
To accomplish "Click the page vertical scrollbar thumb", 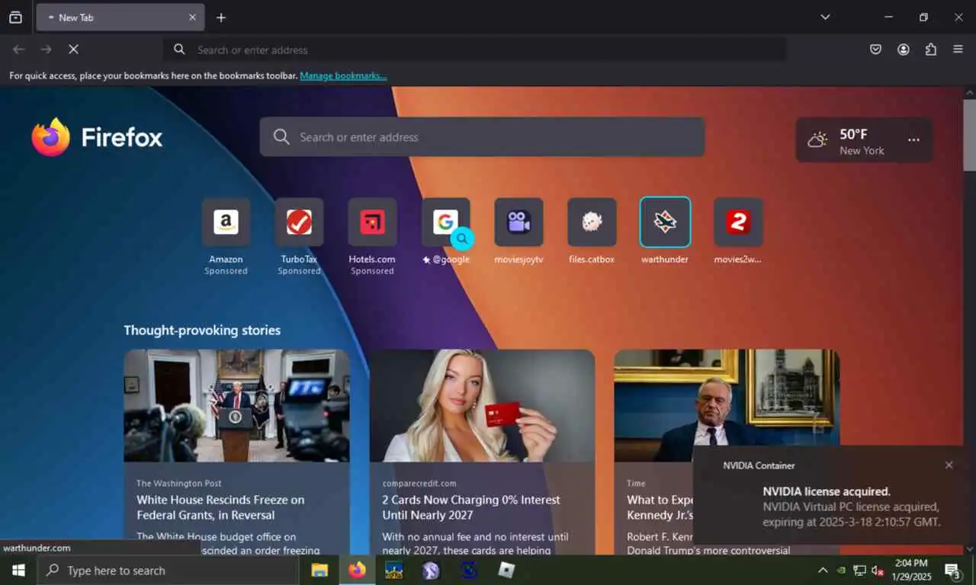I will point(969,135).
